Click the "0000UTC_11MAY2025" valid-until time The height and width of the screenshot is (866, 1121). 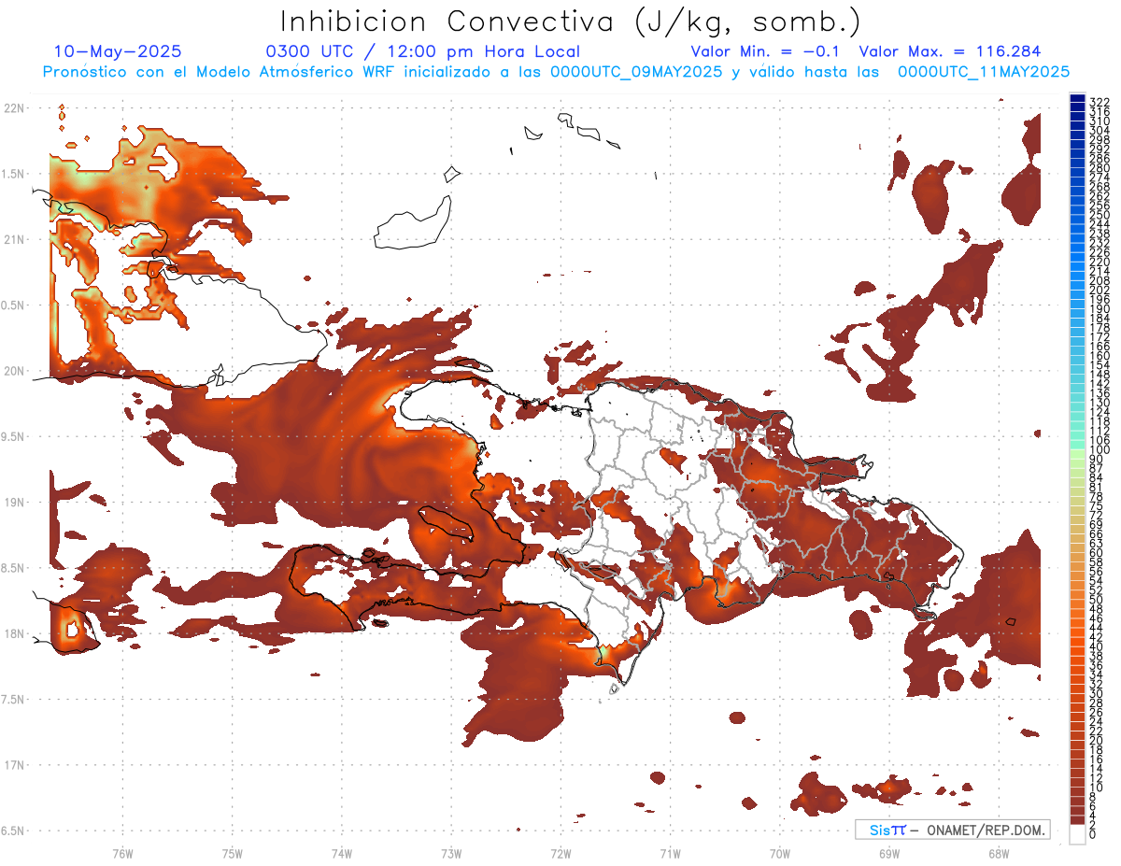point(983,71)
